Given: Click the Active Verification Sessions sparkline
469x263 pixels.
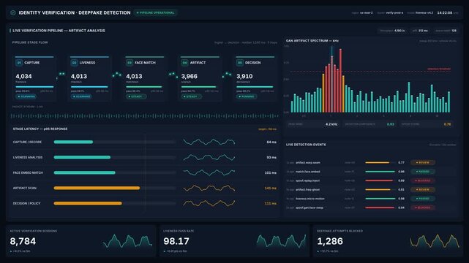Looking at the screenshot, I should tap(128, 242).
